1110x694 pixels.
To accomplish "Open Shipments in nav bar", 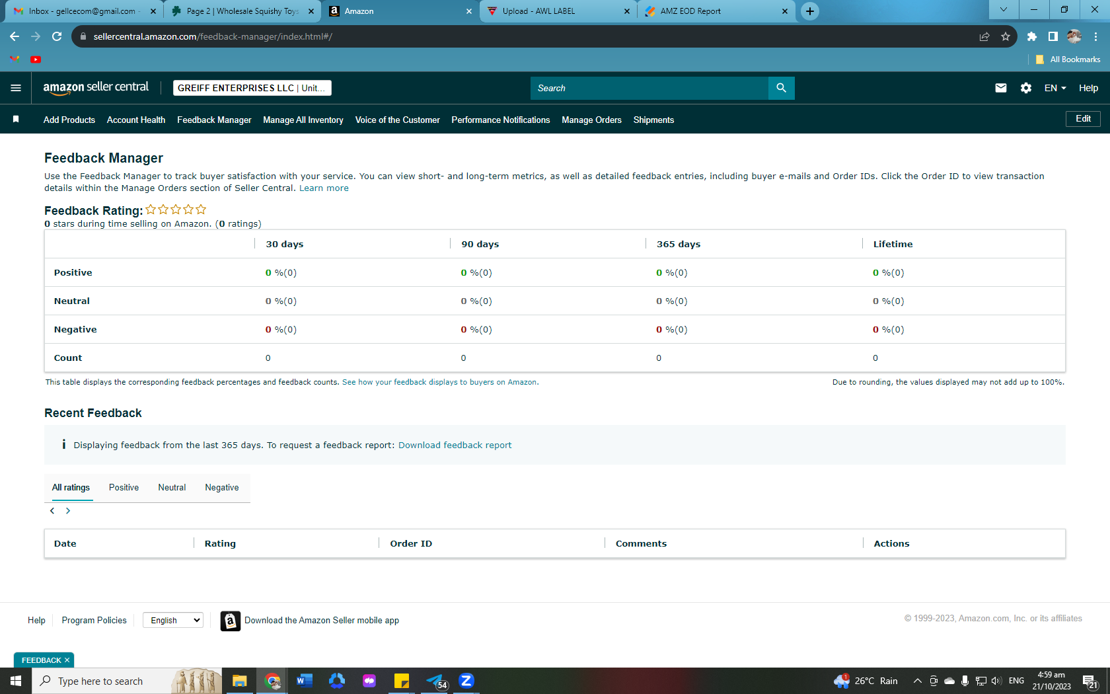I will click(x=654, y=120).
